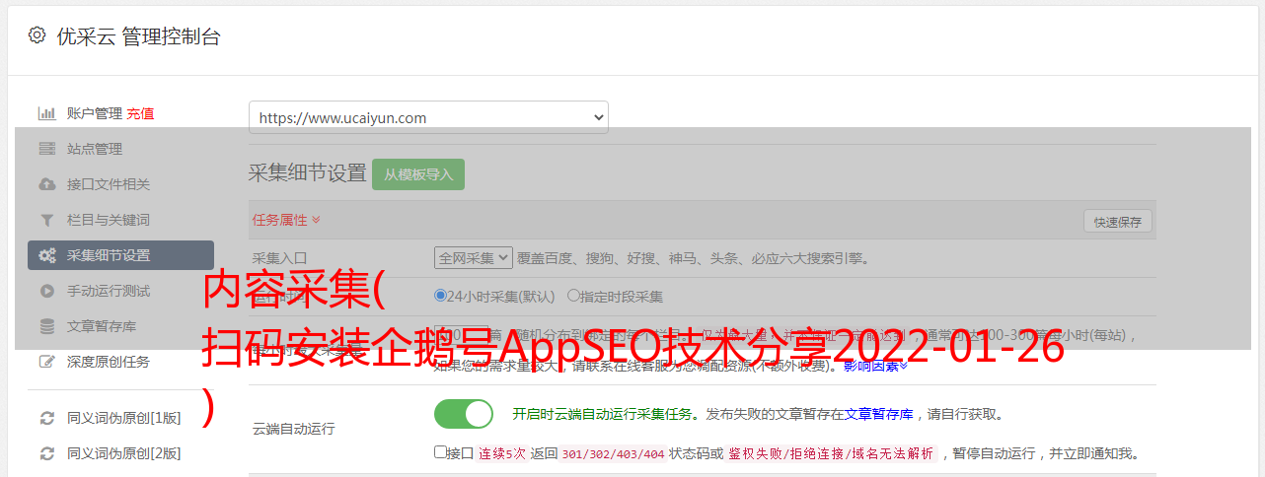Click the play icon for 手动运行测试
The width and height of the screenshot is (1265, 477).
point(46,291)
